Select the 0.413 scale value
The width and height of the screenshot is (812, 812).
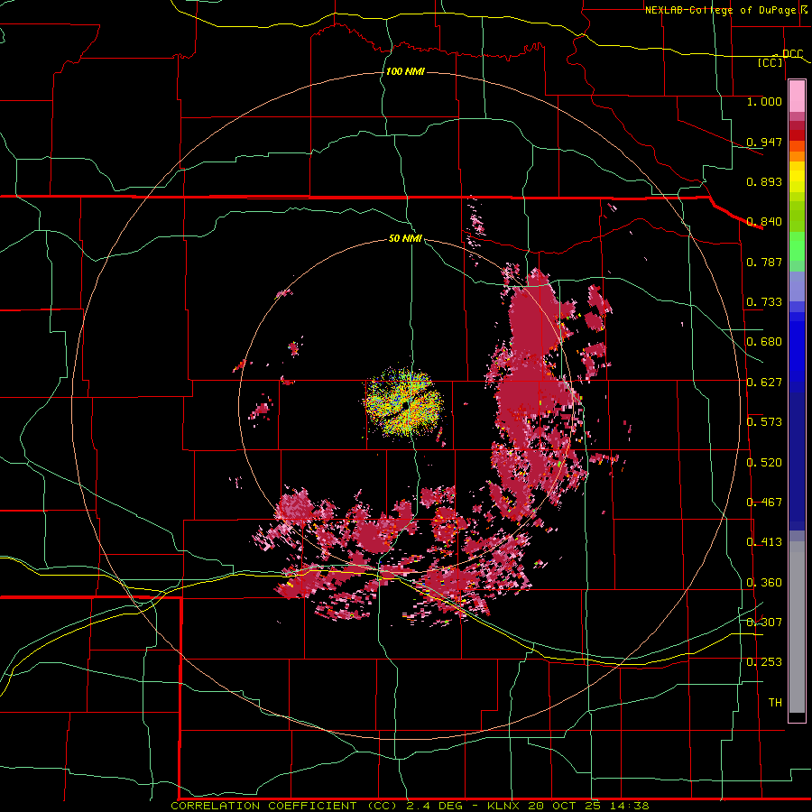point(764,542)
